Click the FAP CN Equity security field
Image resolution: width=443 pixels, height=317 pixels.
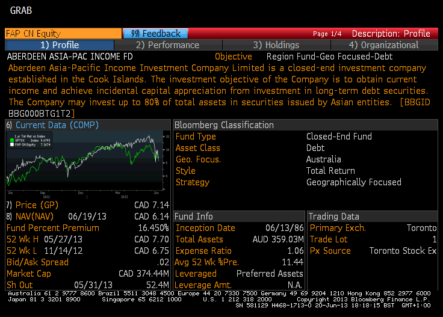point(63,33)
